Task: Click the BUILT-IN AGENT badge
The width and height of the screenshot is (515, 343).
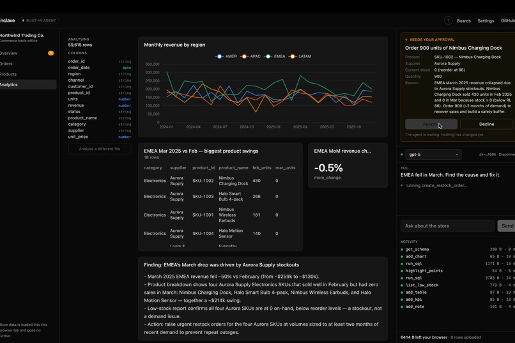Action: [39, 20]
